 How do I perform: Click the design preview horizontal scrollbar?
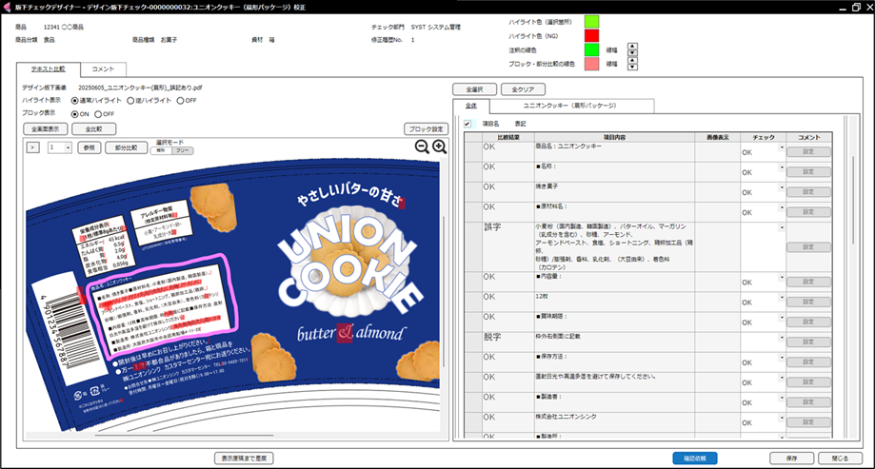pos(184,435)
